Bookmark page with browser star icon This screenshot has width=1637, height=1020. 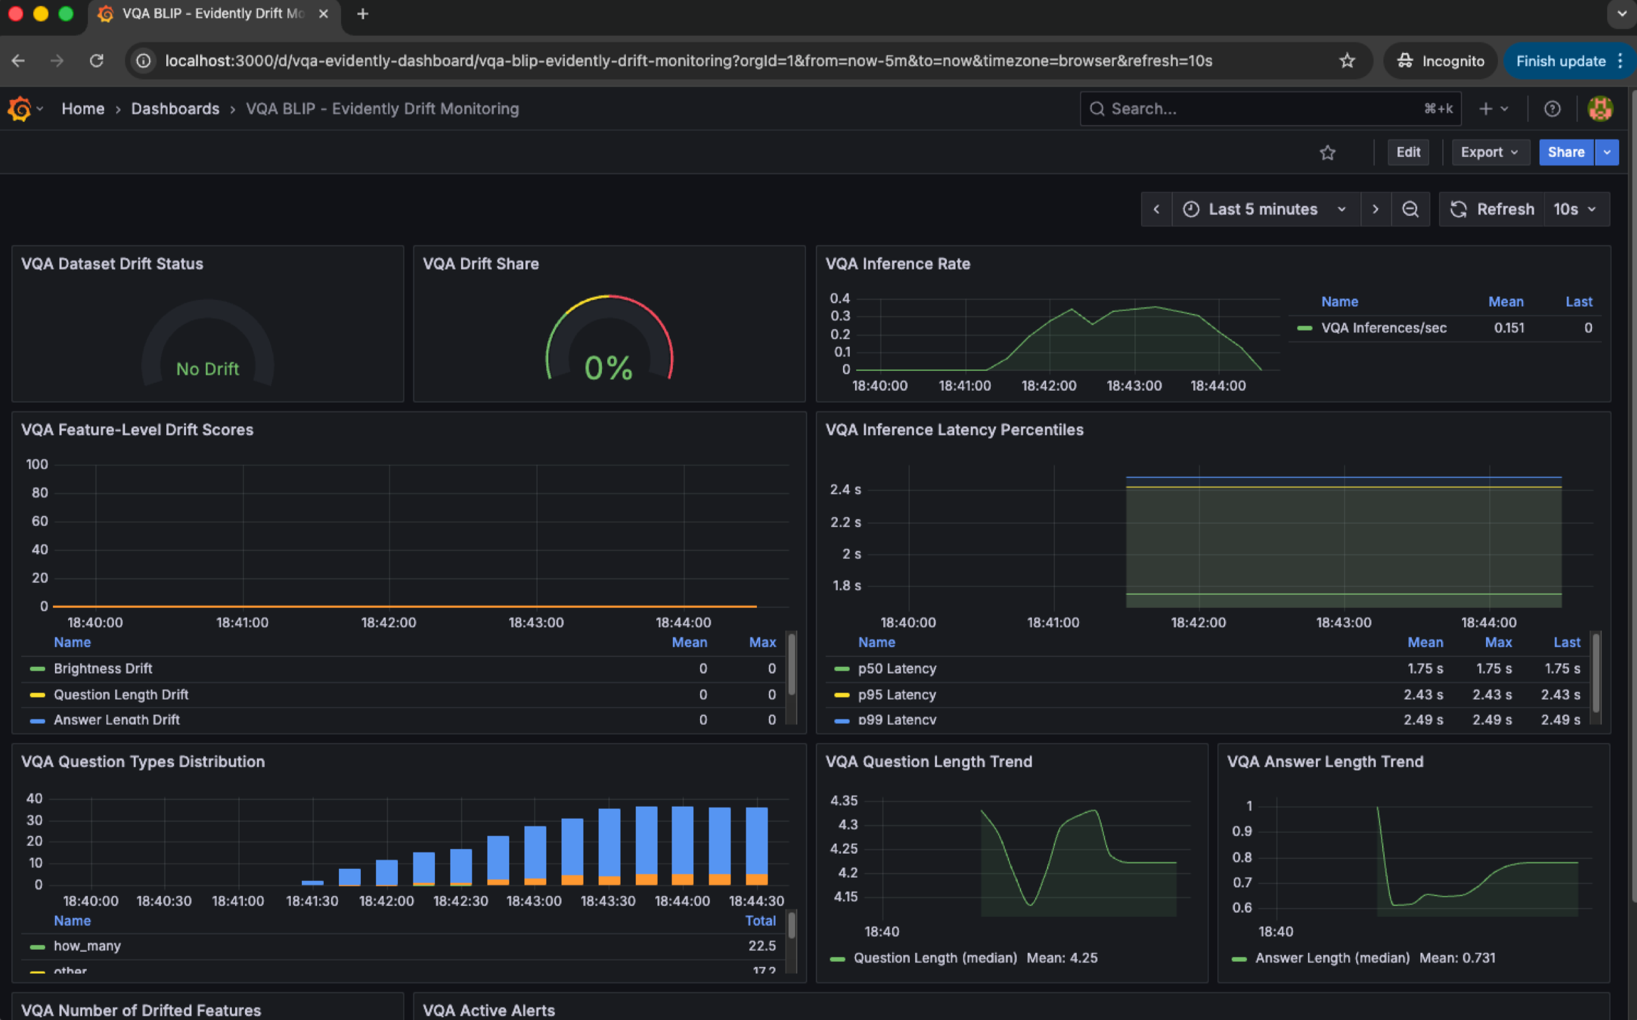click(x=1347, y=61)
